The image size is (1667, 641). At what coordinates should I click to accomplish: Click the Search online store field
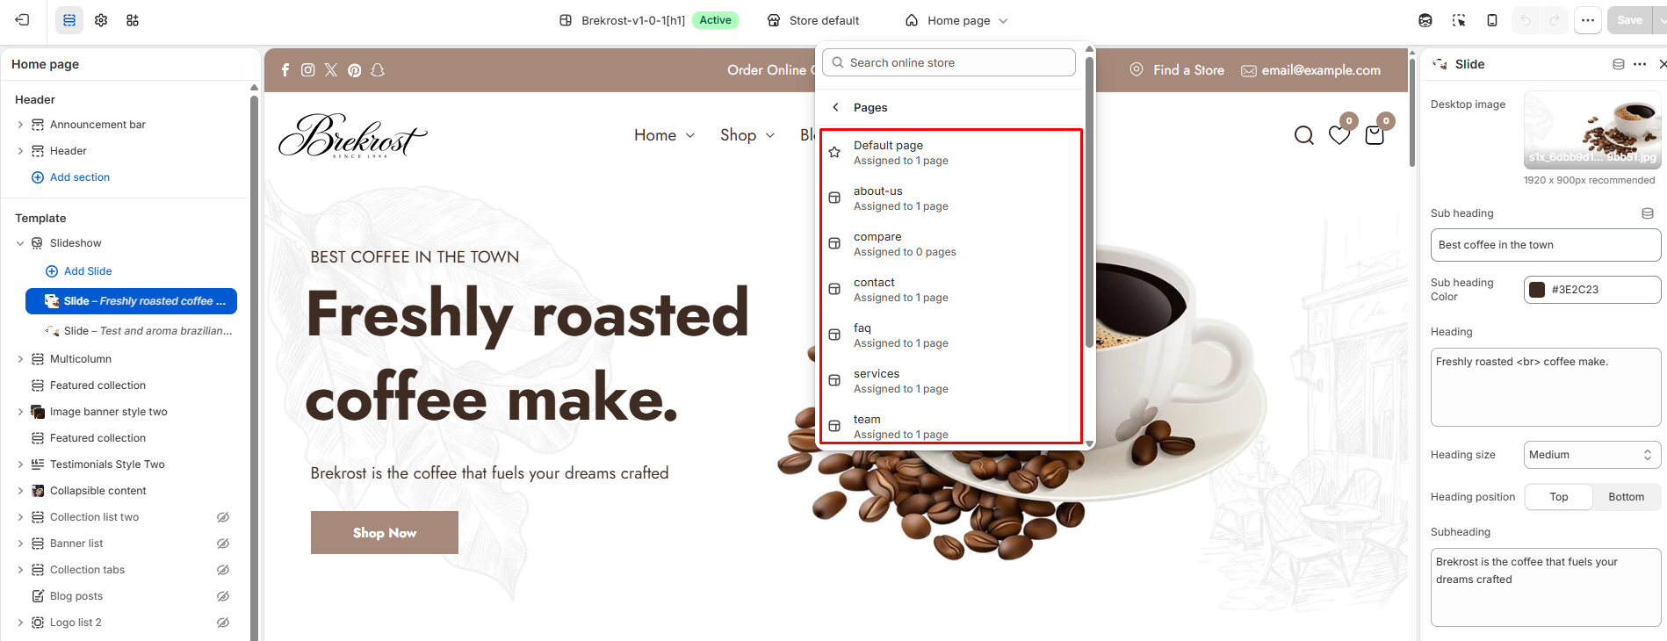coord(949,62)
